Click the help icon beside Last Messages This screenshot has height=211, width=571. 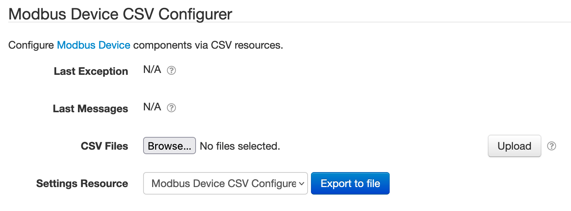click(171, 108)
